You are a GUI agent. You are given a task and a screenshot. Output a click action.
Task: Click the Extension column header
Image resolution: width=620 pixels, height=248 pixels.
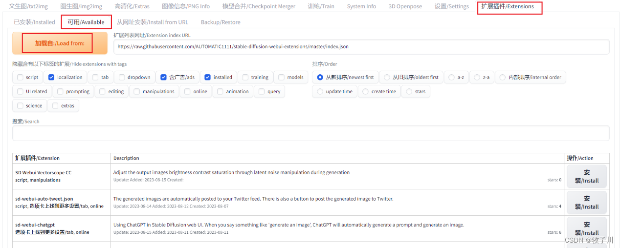tap(37, 158)
